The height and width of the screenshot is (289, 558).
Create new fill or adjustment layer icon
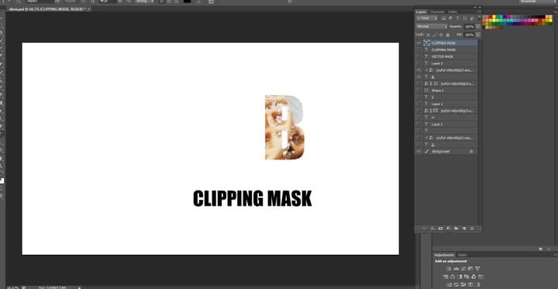tap(449, 228)
